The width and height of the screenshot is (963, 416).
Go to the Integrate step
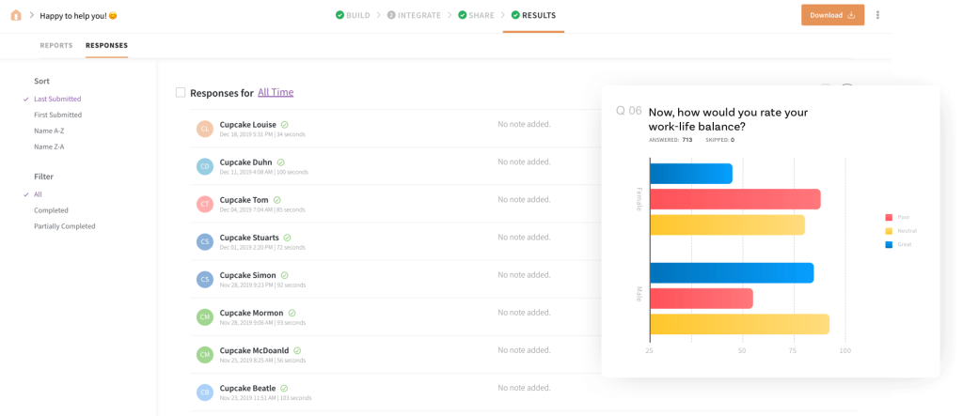click(415, 15)
